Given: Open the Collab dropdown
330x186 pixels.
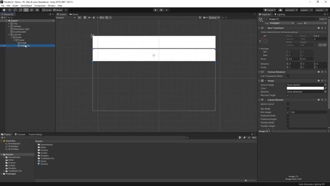Looking at the screenshot, I should (x=270, y=10).
